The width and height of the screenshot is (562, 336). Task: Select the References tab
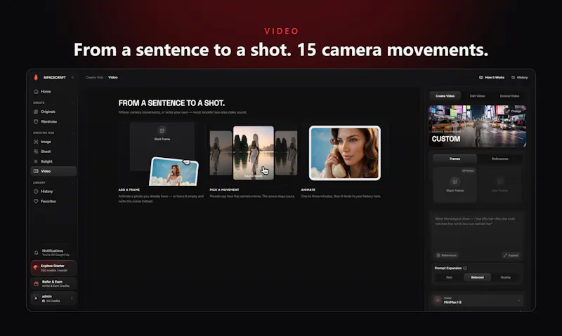pos(499,159)
